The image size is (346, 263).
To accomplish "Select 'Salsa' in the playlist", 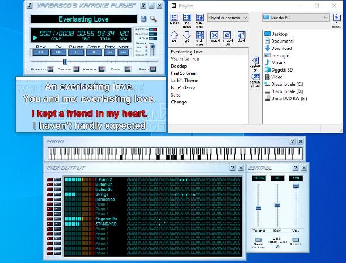I will pyautogui.click(x=208, y=95).
